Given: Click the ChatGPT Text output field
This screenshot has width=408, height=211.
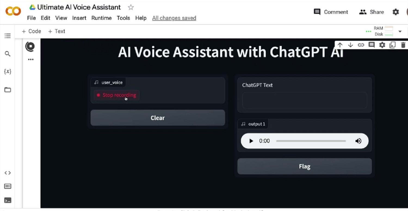Looking at the screenshot, I should pos(304,100).
